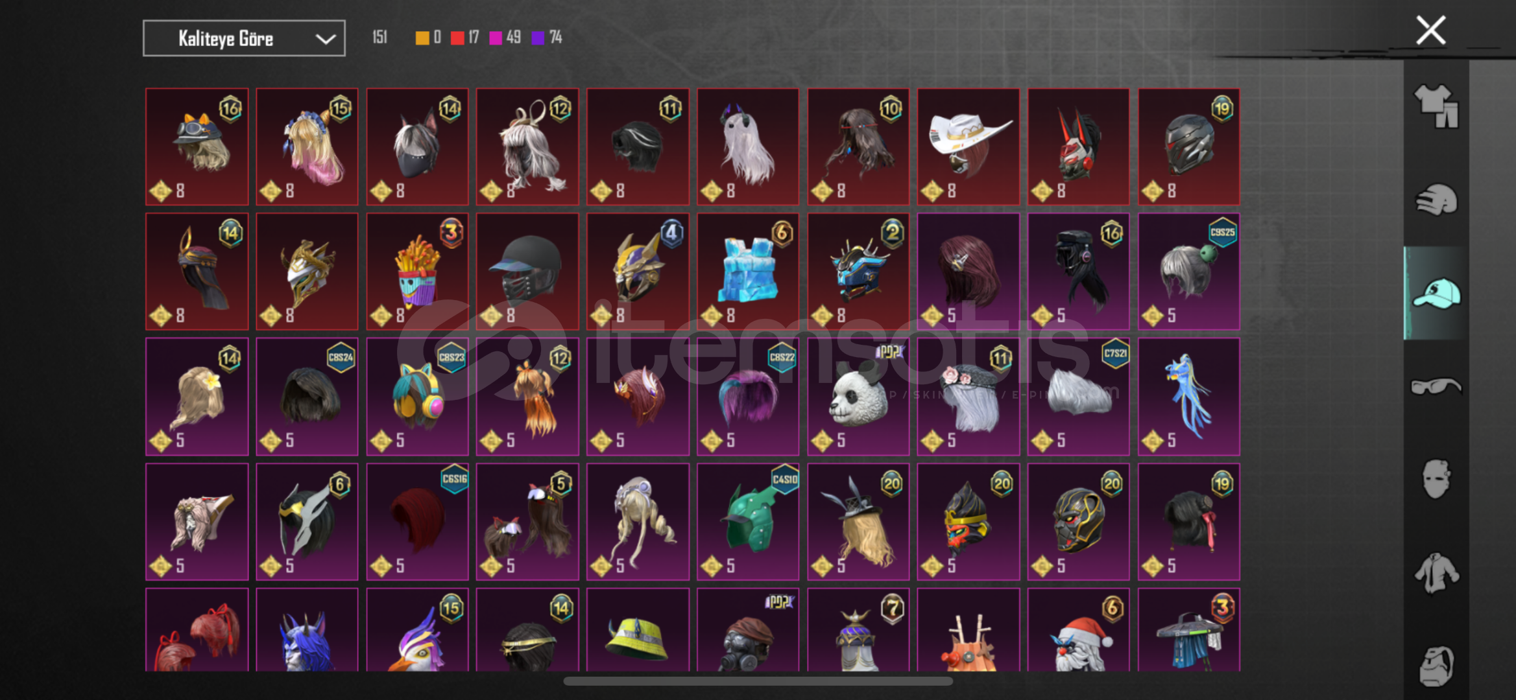The height and width of the screenshot is (700, 1516).
Task: Select the cap headgear category icon
Action: (x=1436, y=293)
